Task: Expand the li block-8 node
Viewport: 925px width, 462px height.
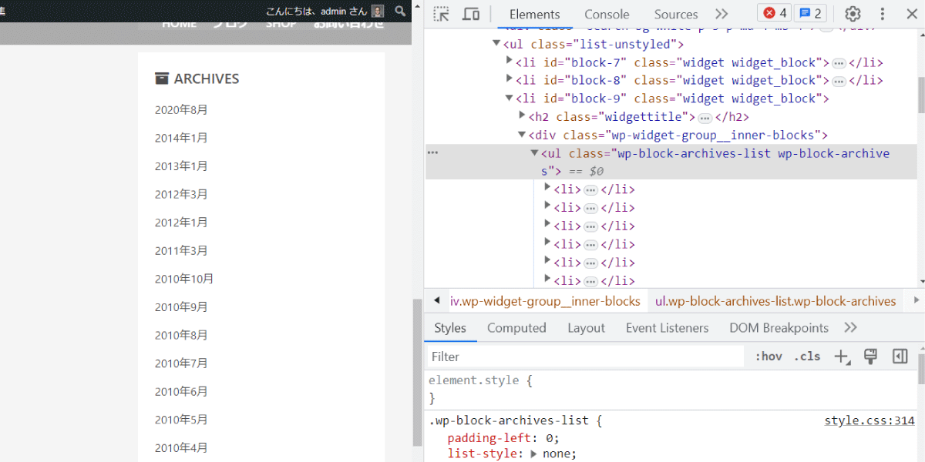Action: [509, 80]
